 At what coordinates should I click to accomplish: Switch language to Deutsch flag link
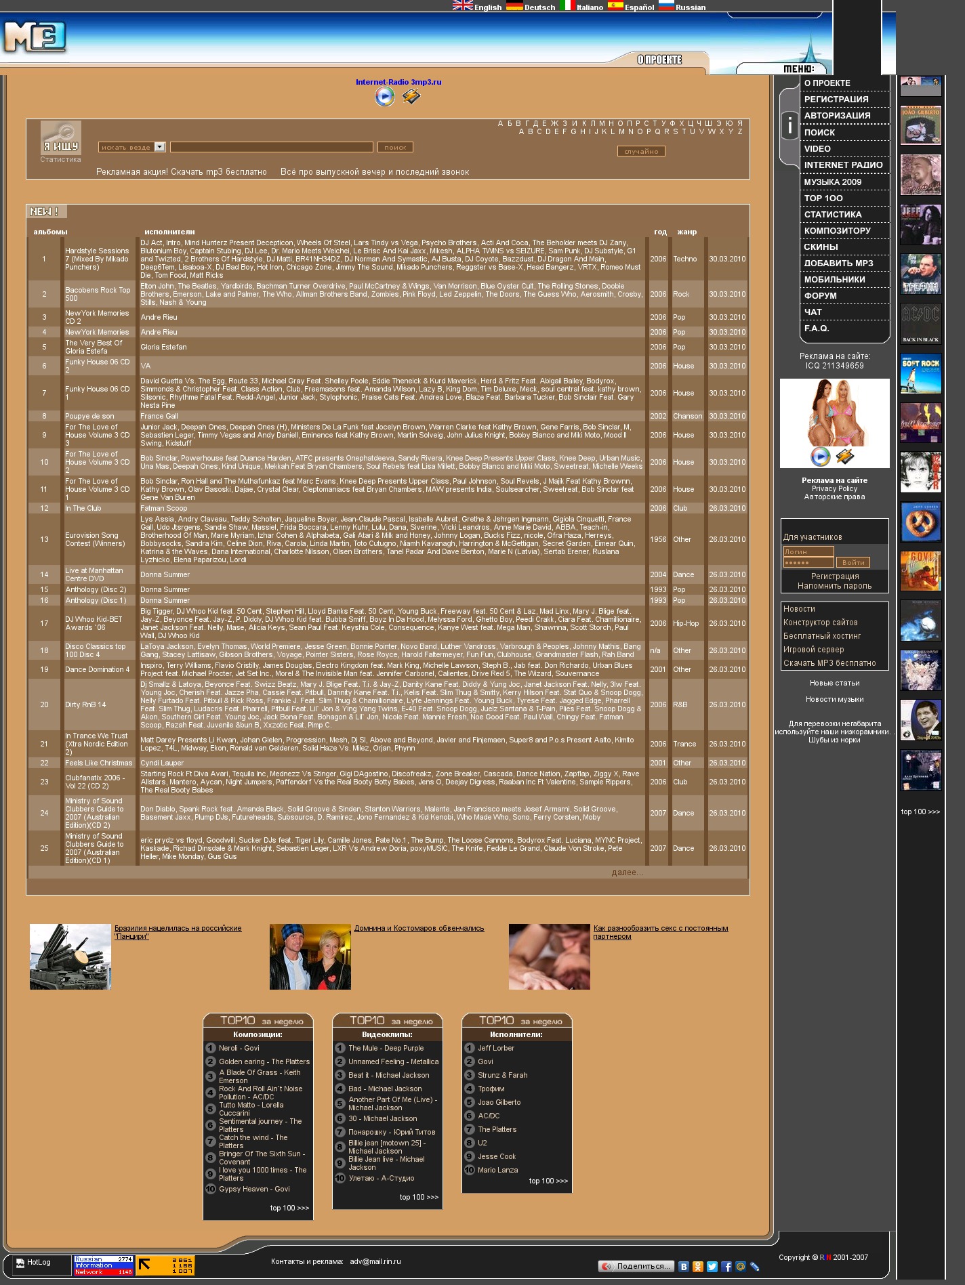[x=531, y=7]
